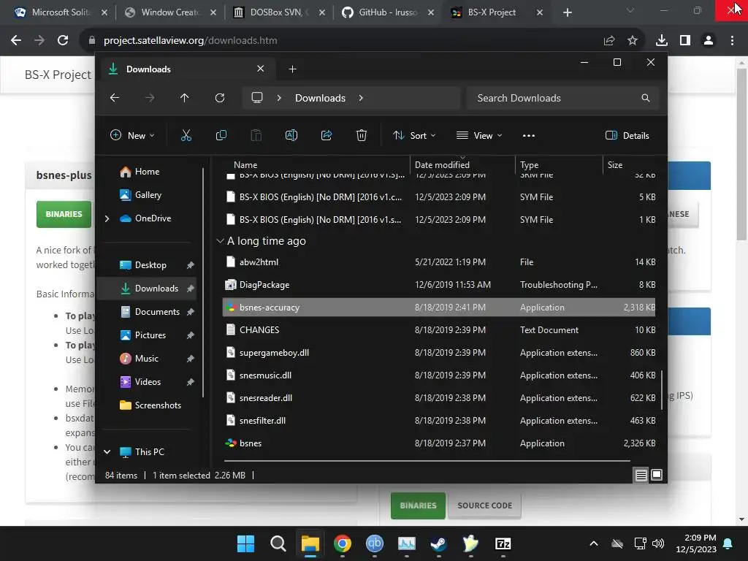Open Home in navigation pane

click(x=147, y=172)
